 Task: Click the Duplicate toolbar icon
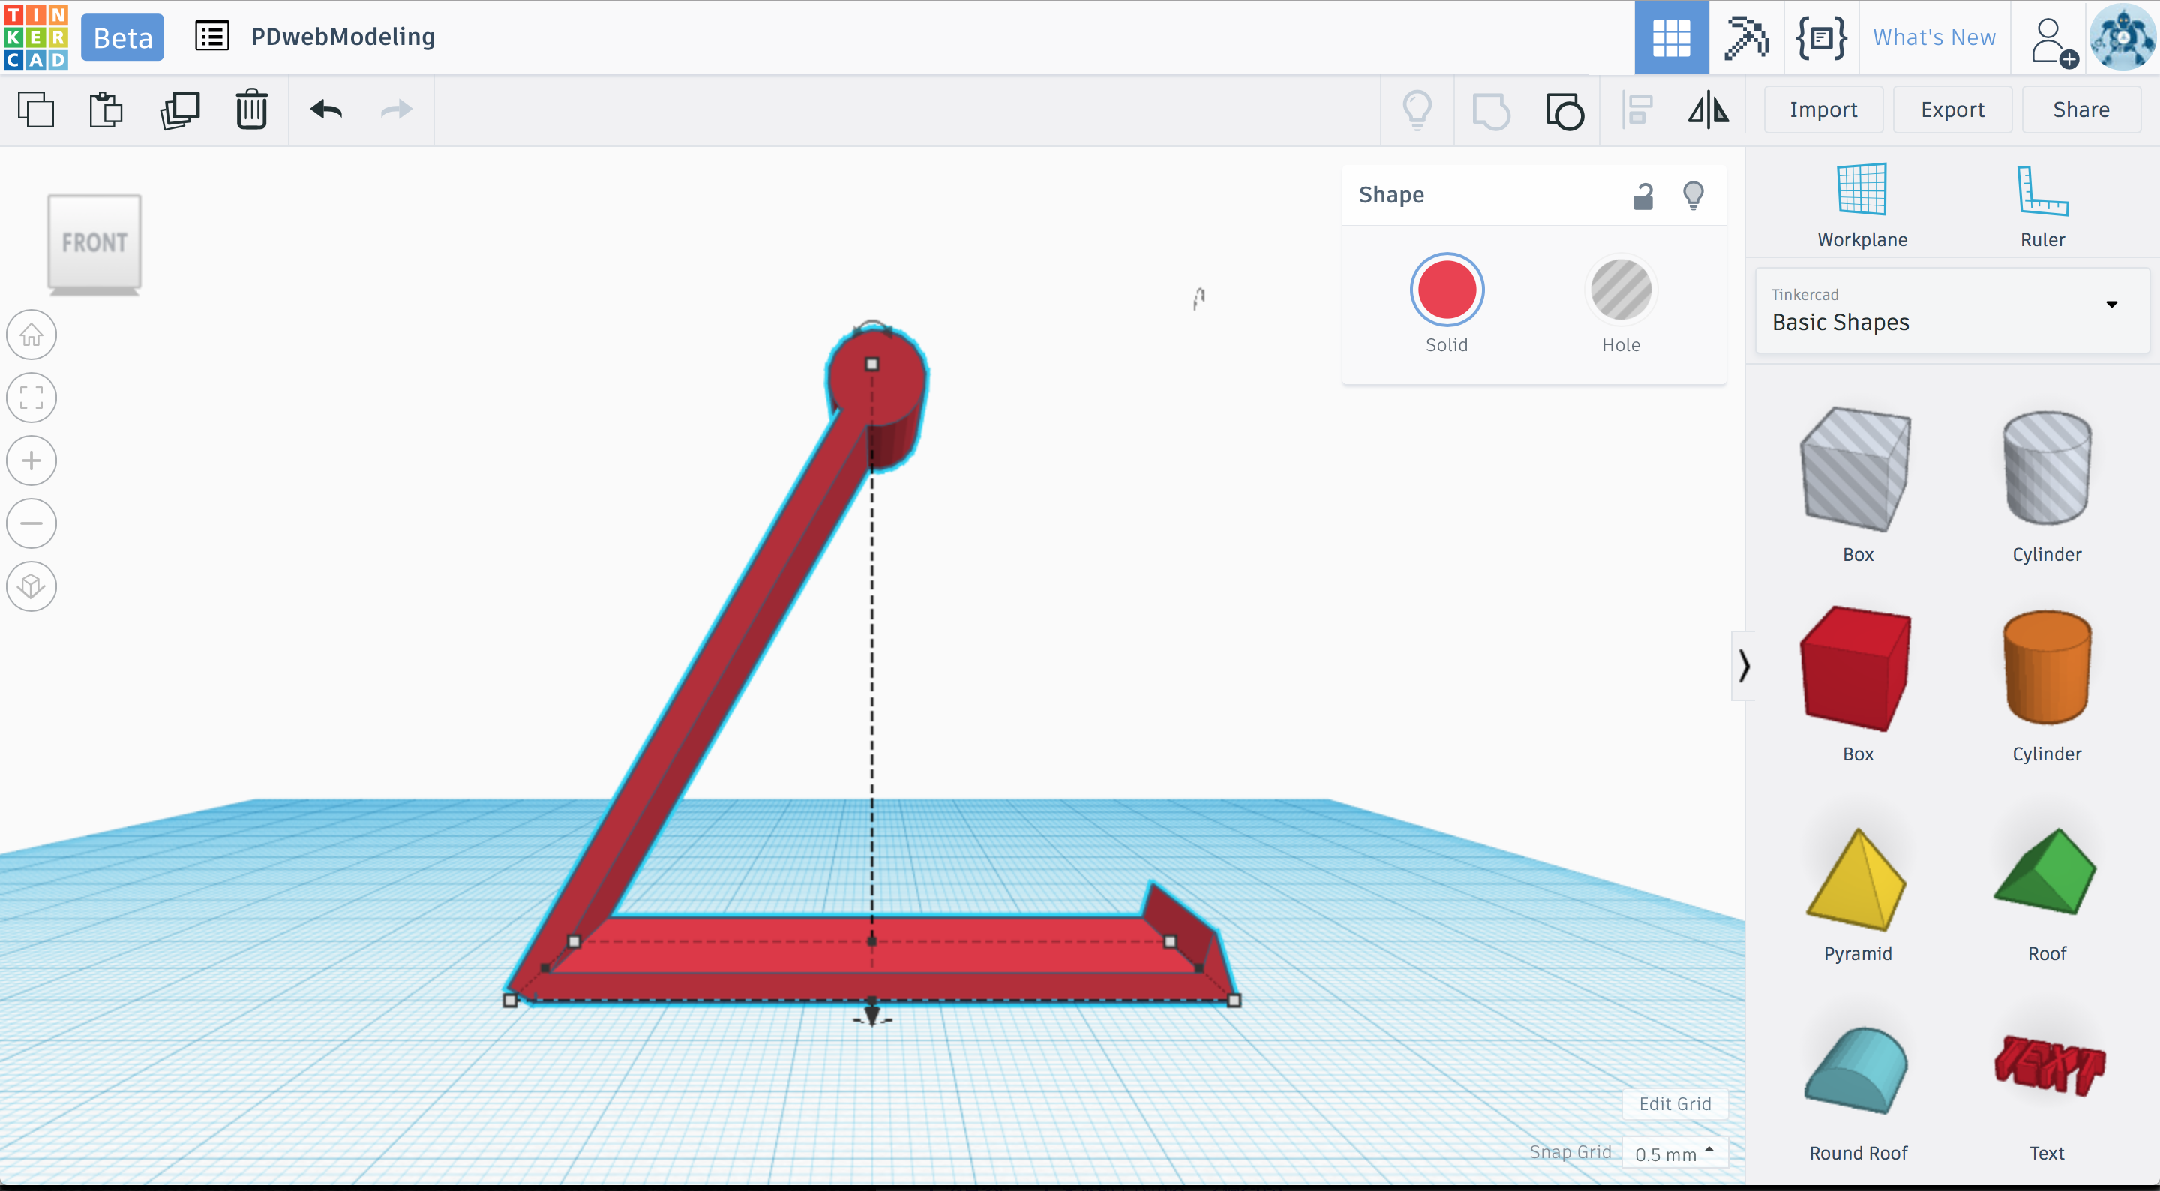tap(179, 109)
